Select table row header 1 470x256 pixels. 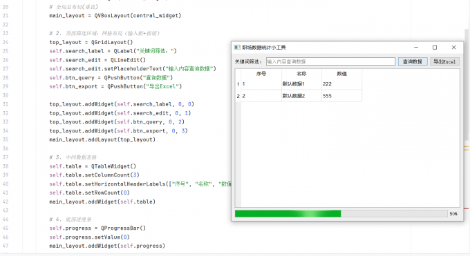point(238,84)
